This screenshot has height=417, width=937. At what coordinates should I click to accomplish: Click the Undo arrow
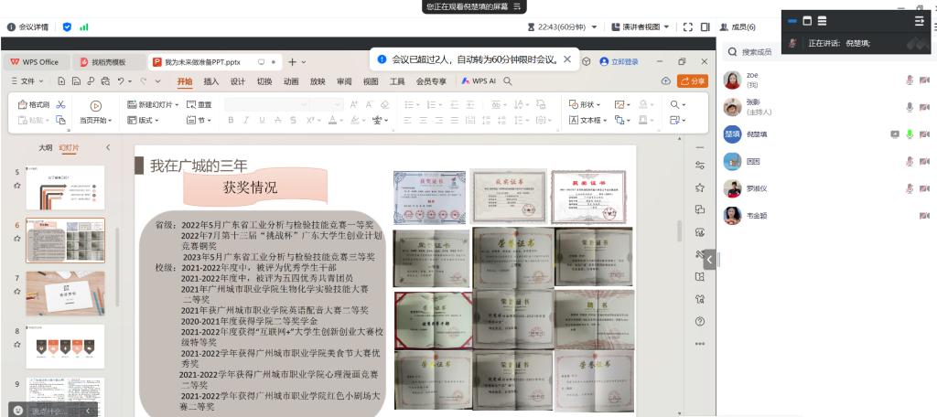(121, 81)
